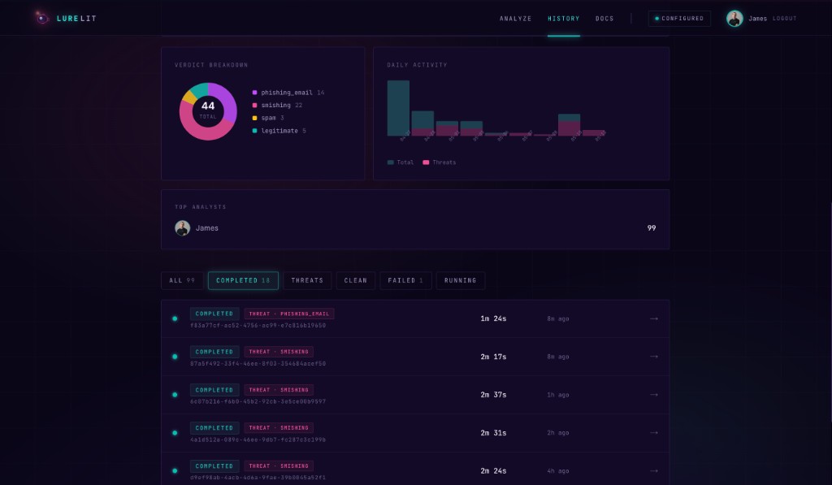Open the 2m 31s run via its arrow
The height and width of the screenshot is (485, 832).
pos(654,433)
